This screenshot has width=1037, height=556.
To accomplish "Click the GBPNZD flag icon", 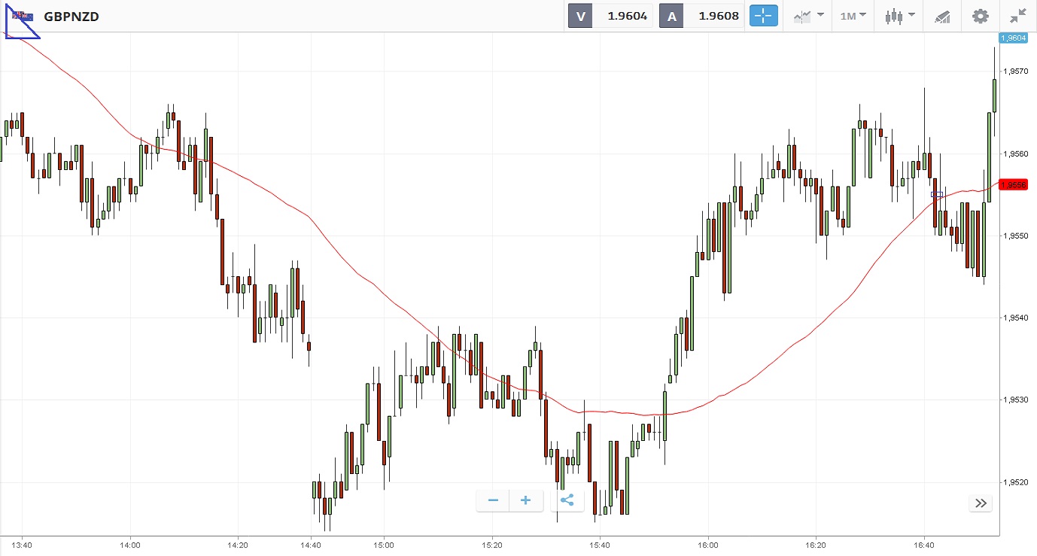I will [23, 16].
